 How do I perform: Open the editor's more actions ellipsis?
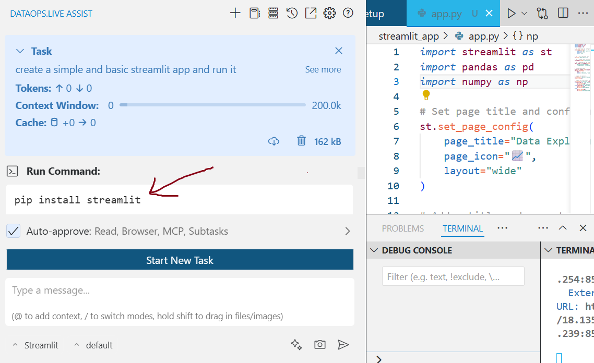(x=583, y=13)
